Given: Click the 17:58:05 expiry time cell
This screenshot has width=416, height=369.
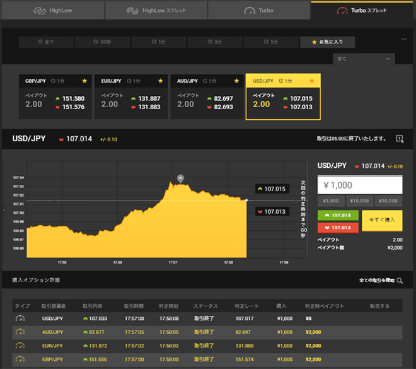Looking at the screenshot, I should point(169,332).
